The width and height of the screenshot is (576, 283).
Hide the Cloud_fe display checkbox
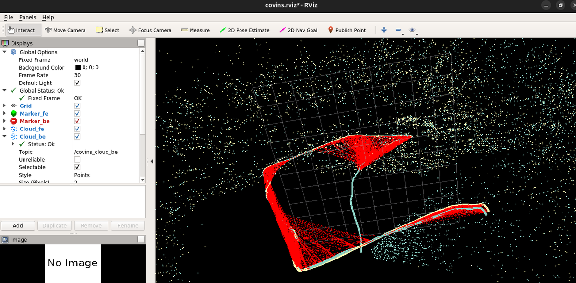click(x=77, y=129)
